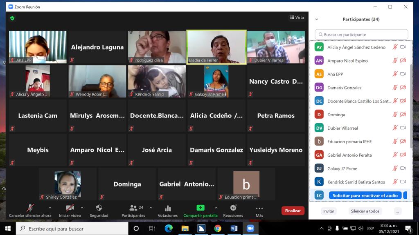Toggle microphone icon for Galaxy J7 Prime row

click(x=395, y=168)
